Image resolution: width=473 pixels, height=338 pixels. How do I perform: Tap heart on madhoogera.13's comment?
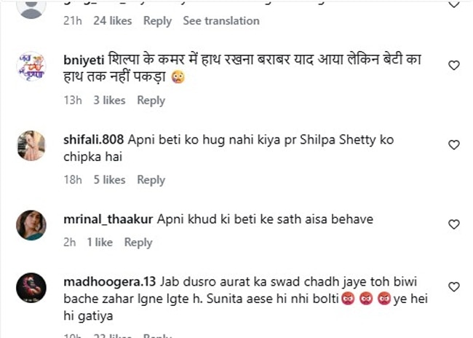point(453,287)
